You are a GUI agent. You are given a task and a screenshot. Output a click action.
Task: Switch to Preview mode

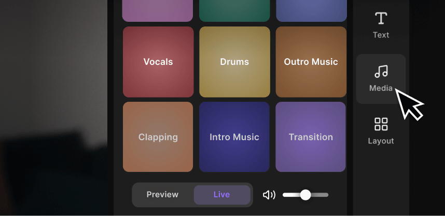[x=163, y=195]
